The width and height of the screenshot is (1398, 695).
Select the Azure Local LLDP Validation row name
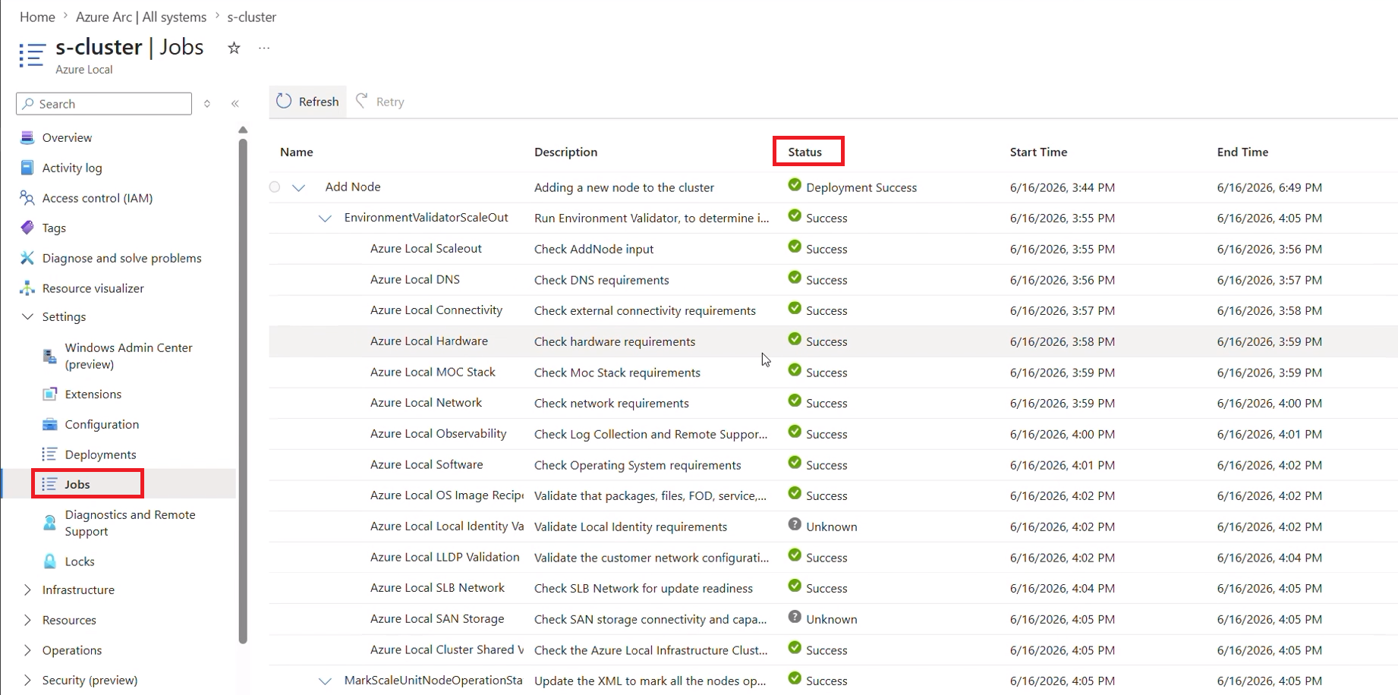click(445, 558)
